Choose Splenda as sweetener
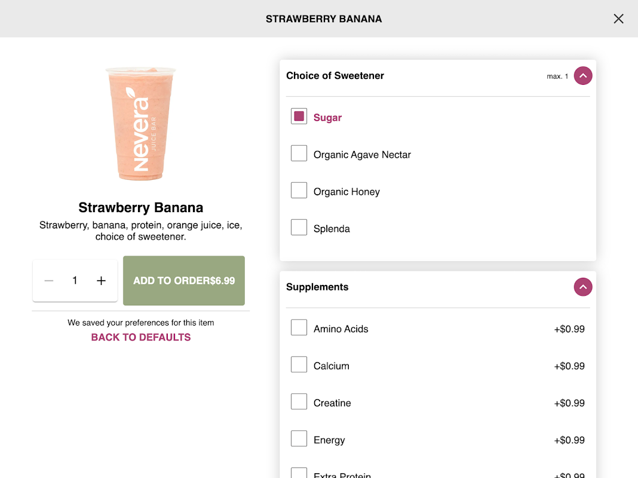This screenshot has width=638, height=478. 299,228
